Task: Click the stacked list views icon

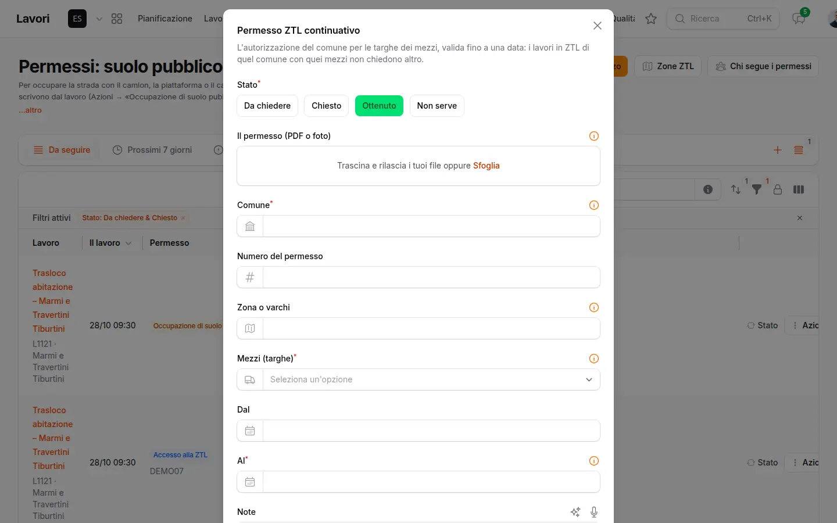Action: pos(799,150)
